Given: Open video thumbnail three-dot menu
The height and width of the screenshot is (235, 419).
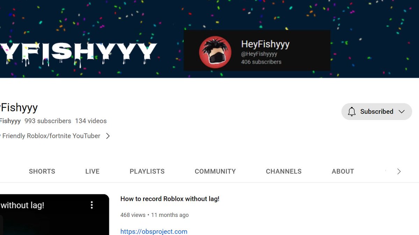Looking at the screenshot, I should point(92,205).
